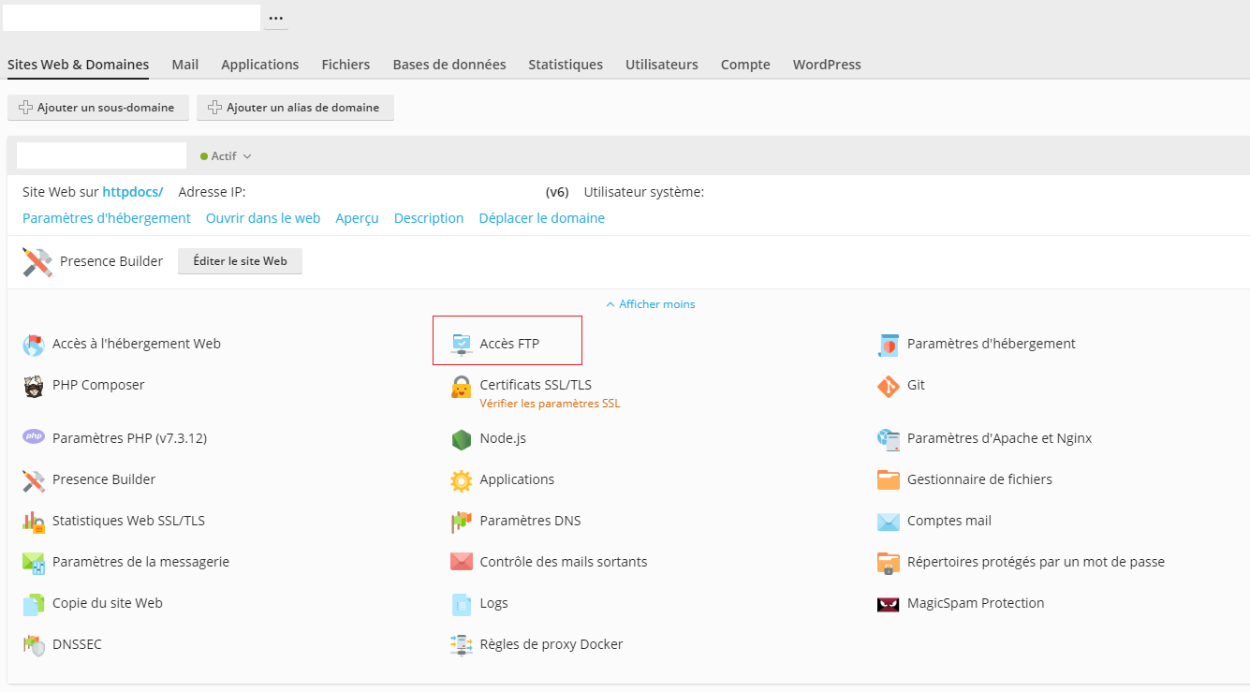This screenshot has width=1250, height=692.
Task: Collapse tools with Afficher moins
Action: (651, 304)
